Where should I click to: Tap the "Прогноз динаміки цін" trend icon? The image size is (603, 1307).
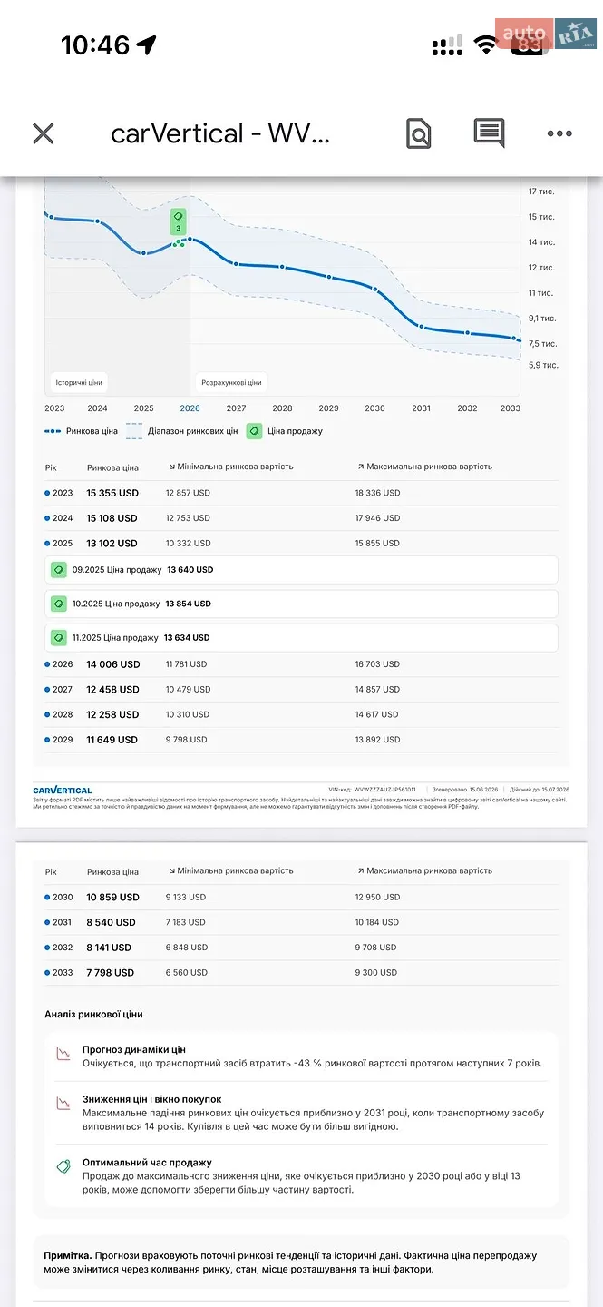pyautogui.click(x=63, y=1054)
